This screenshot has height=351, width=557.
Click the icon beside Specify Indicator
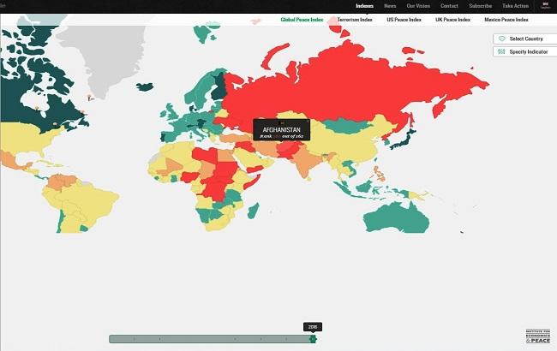(501, 52)
